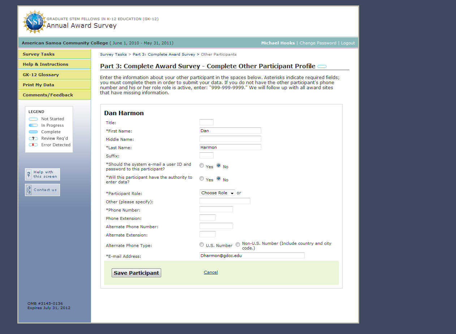The image size is (456, 334).
Task: Open Print My Data sidebar item
Action: click(55, 85)
